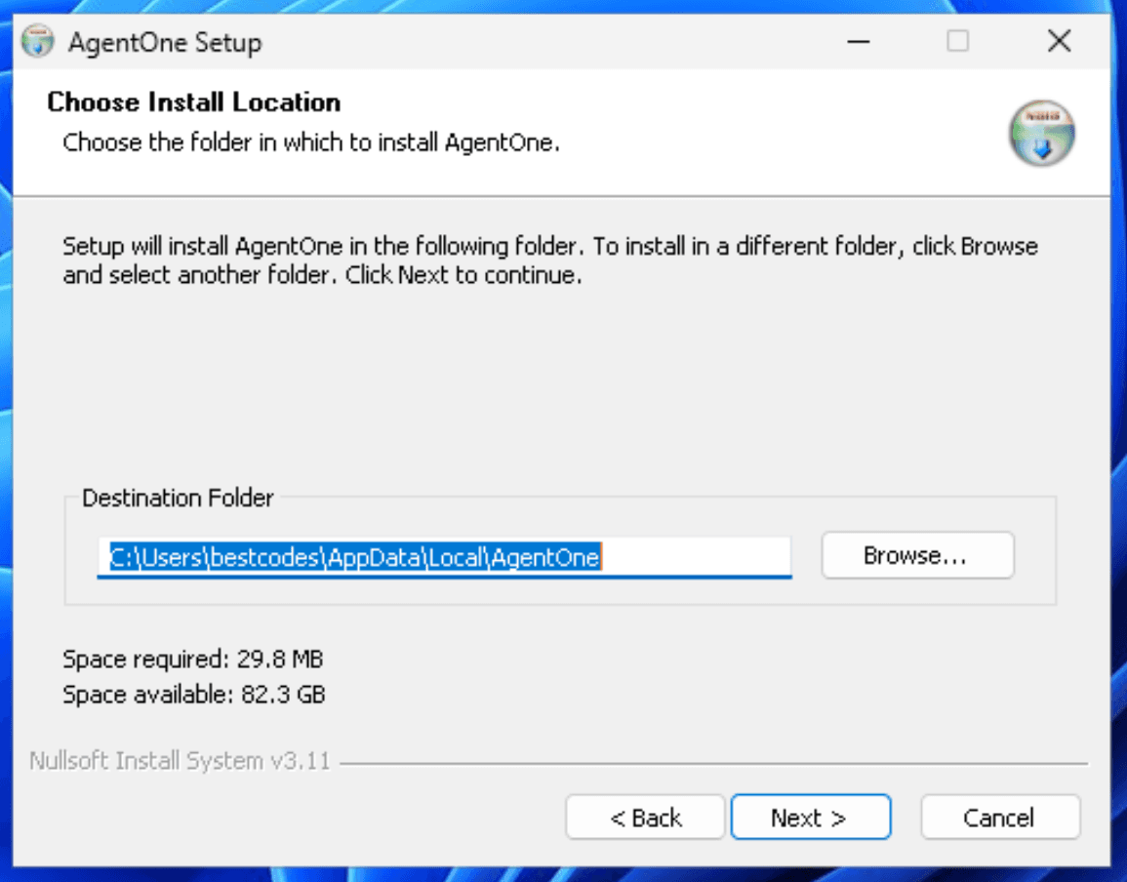1127x882 pixels.
Task: Maximize the AgentOne Setup window
Action: (x=957, y=42)
